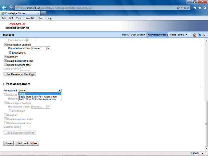Open enabled Remediation Modes Incorrect dropdown
This screenshot has height=156, width=208.
coord(41,48)
